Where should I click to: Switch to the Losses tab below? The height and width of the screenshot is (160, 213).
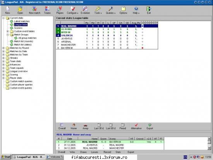pyautogui.click(x=94, y=152)
